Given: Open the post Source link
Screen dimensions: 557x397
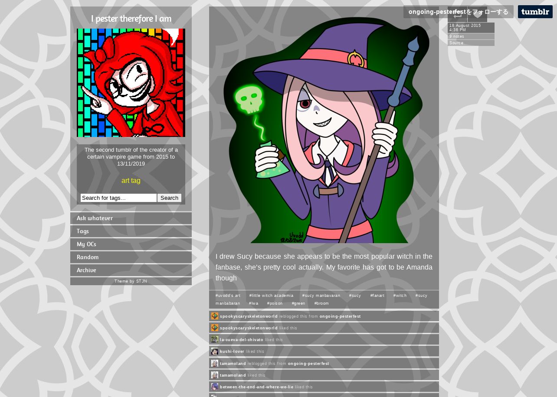Looking at the screenshot, I should point(471,43).
